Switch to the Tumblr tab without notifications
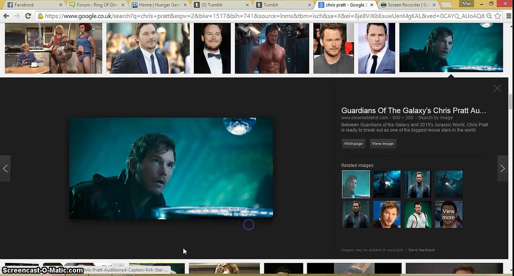The height and width of the screenshot is (276, 514). point(283,5)
